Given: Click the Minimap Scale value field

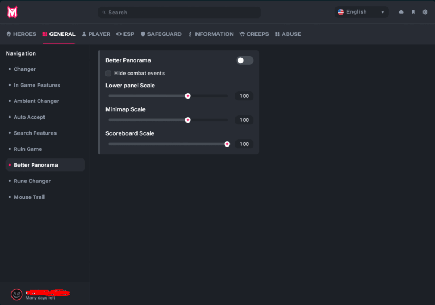Looking at the screenshot, I should (244, 120).
